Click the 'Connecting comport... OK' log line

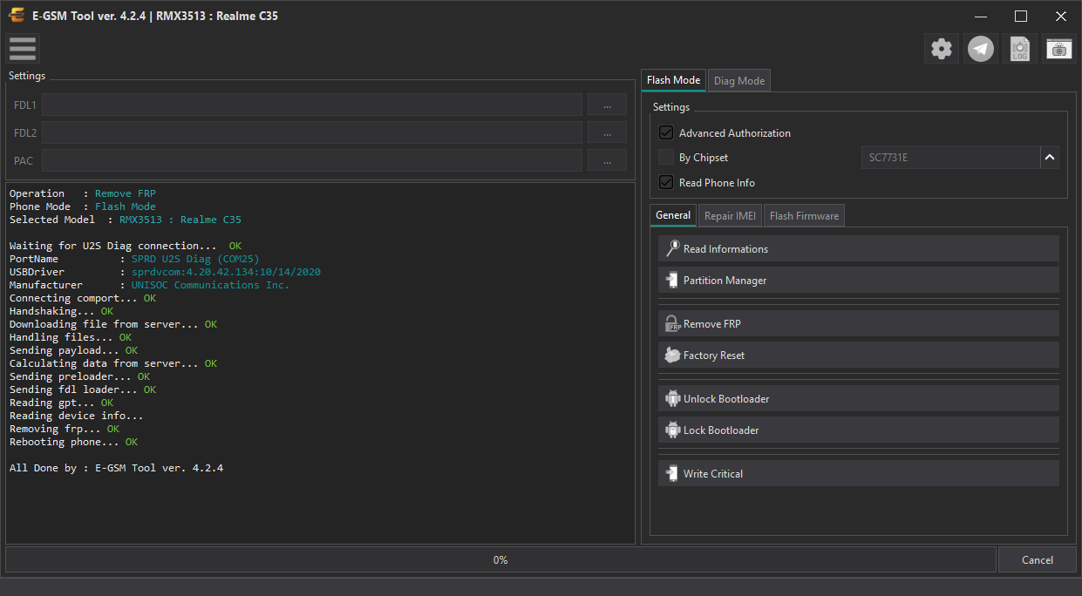point(83,298)
